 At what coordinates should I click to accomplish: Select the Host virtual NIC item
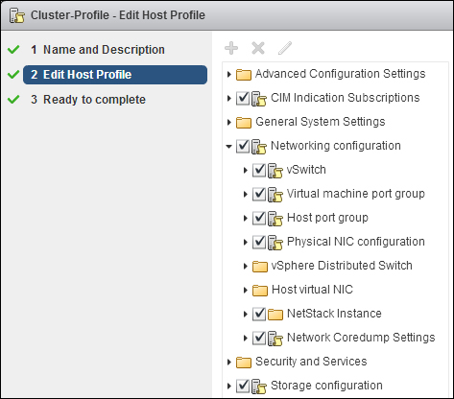point(312,290)
